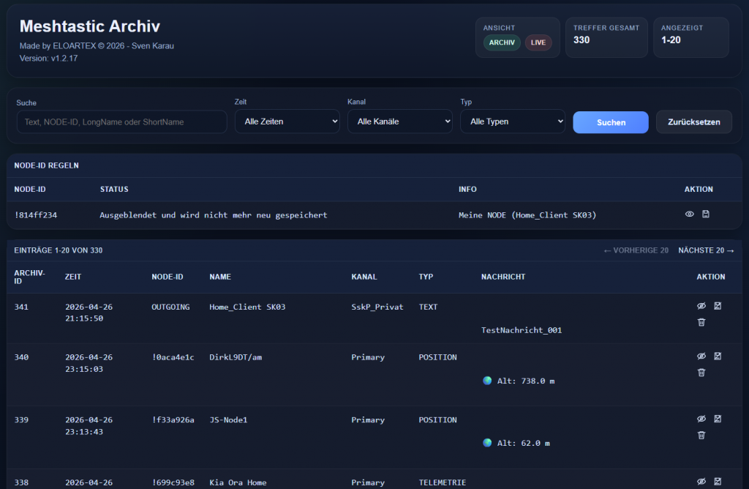This screenshot has height=489, width=749.
Task: Switch to the ARCHIV view
Action: tap(502, 42)
